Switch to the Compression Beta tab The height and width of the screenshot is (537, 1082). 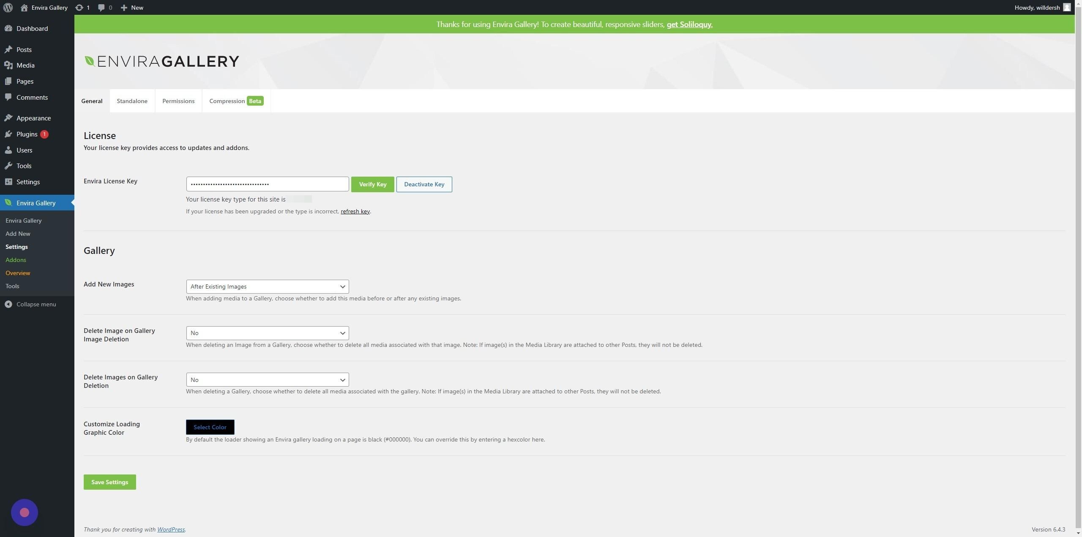coord(236,101)
